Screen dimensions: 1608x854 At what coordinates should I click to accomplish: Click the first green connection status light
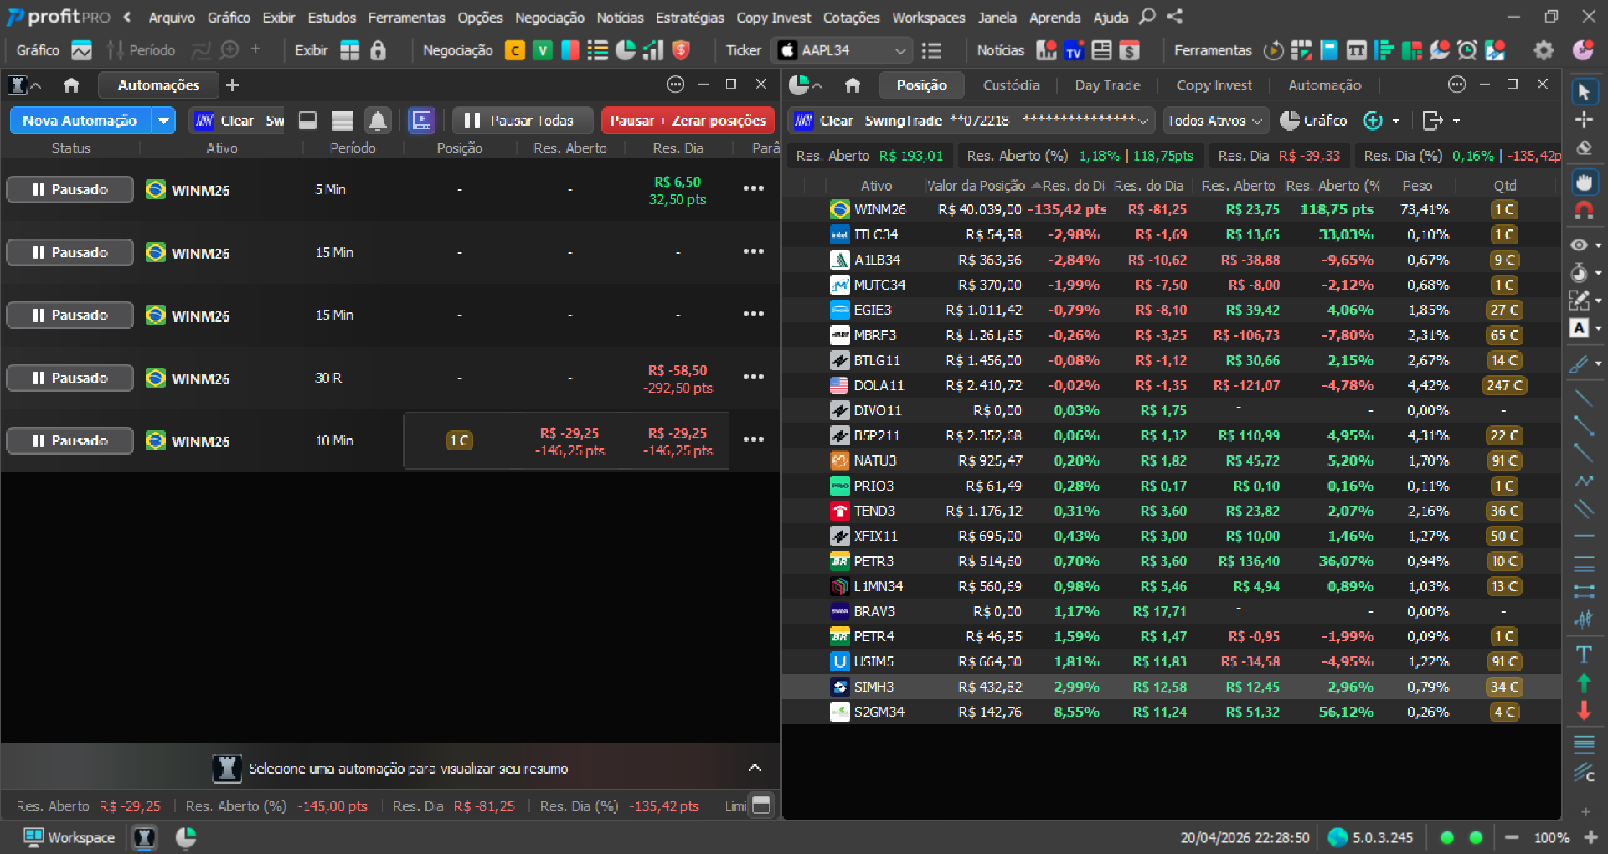coord(1446,837)
